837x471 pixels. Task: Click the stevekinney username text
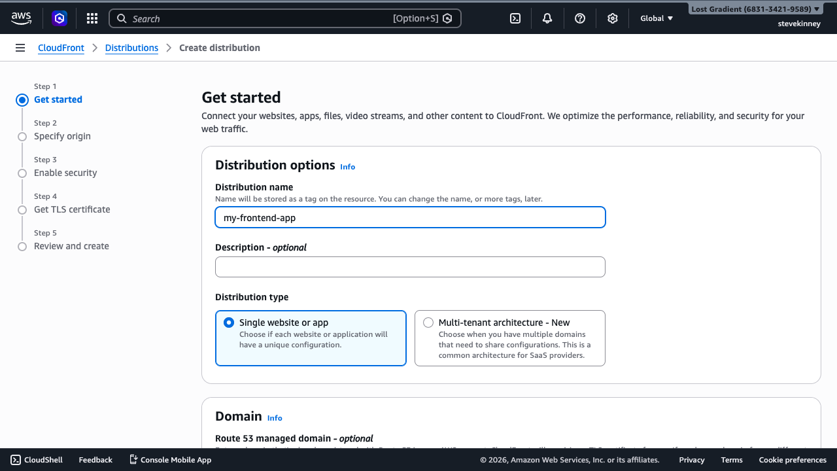[x=799, y=24]
